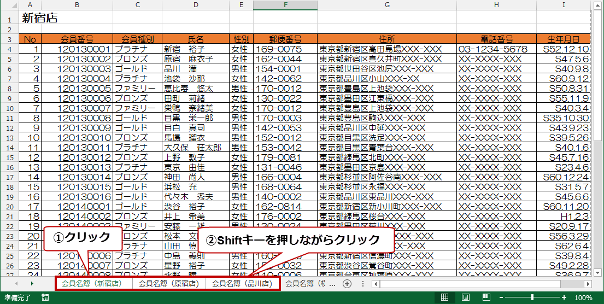Select column F header
604x304 pixels.
[285, 5]
